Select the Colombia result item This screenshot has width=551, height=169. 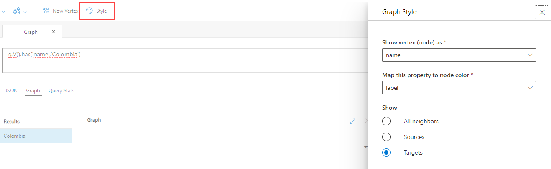pos(36,136)
